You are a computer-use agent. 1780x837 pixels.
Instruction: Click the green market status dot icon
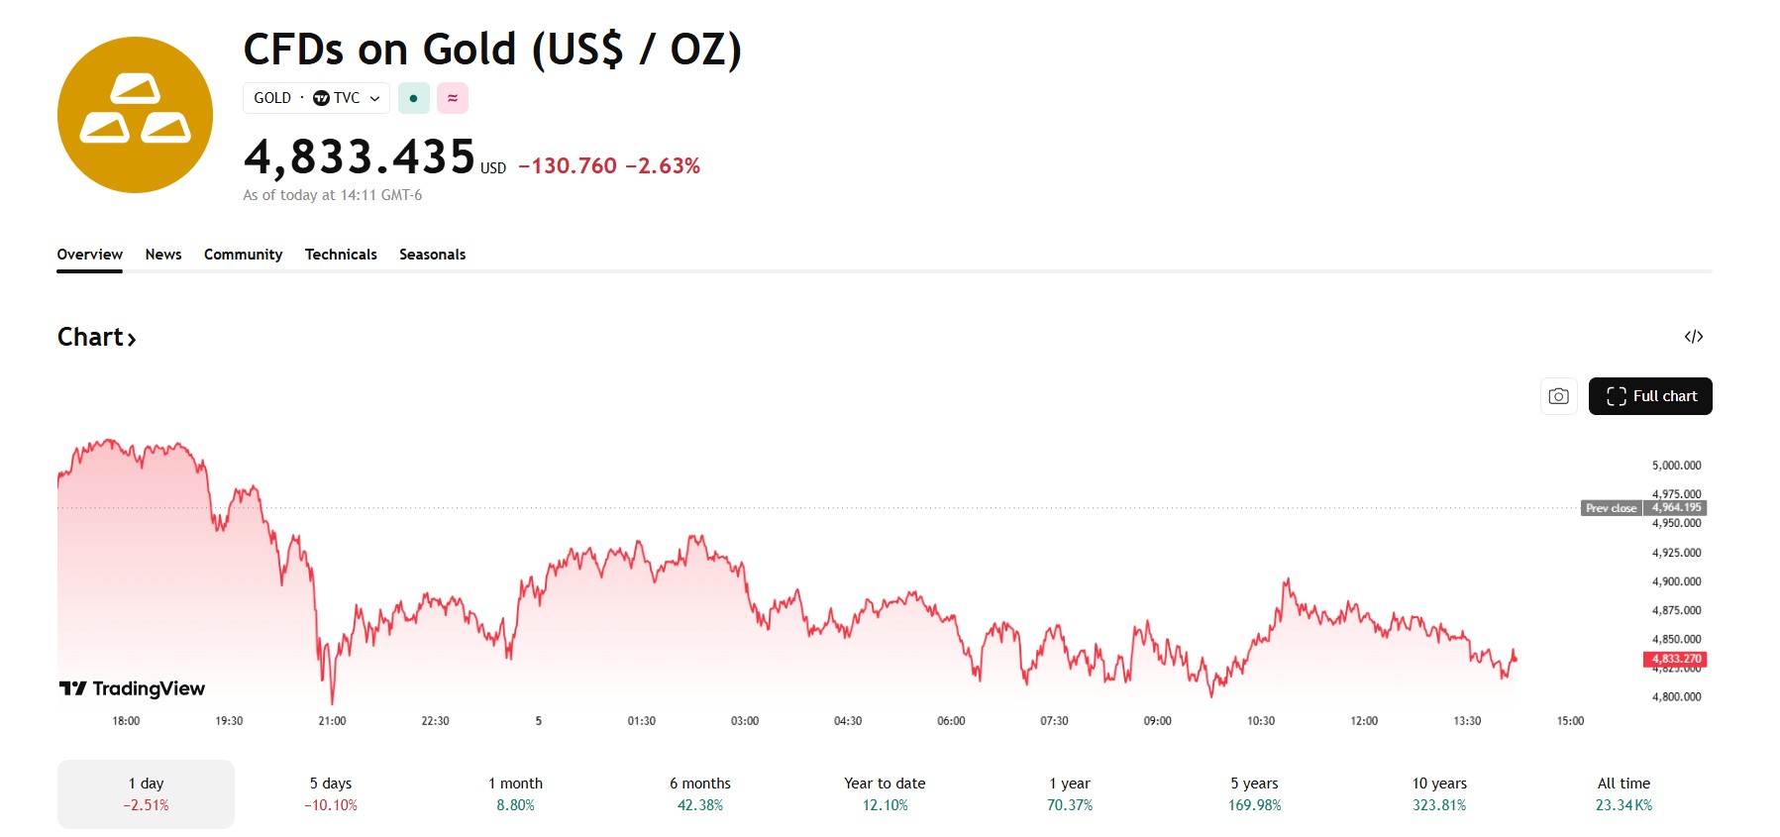coord(413,98)
